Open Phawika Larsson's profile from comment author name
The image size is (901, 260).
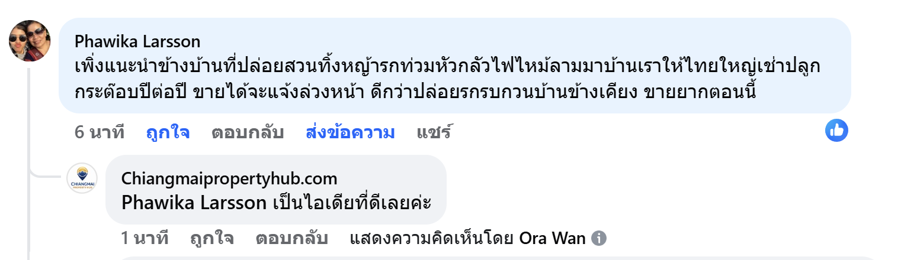(x=137, y=41)
